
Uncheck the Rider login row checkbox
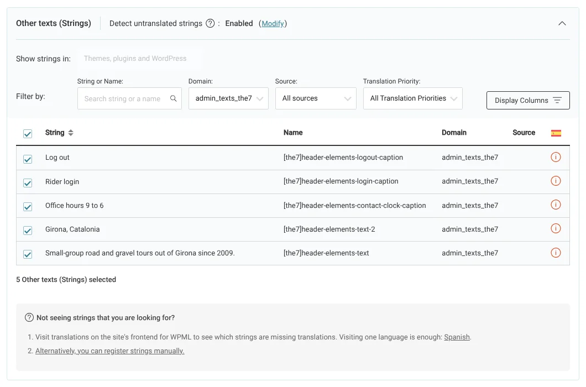28,183
